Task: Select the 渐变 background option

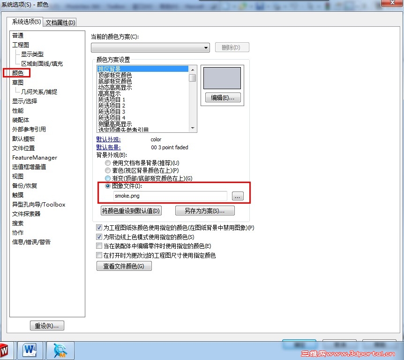Action: pos(108,178)
